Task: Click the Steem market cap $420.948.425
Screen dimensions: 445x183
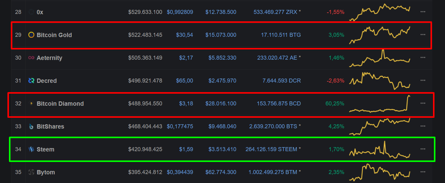Action: point(145,149)
